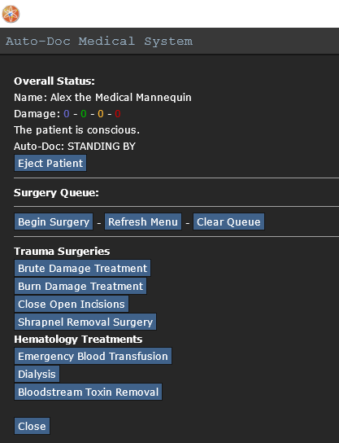
Task: Choose the Dialysis treatment
Action: pos(37,374)
